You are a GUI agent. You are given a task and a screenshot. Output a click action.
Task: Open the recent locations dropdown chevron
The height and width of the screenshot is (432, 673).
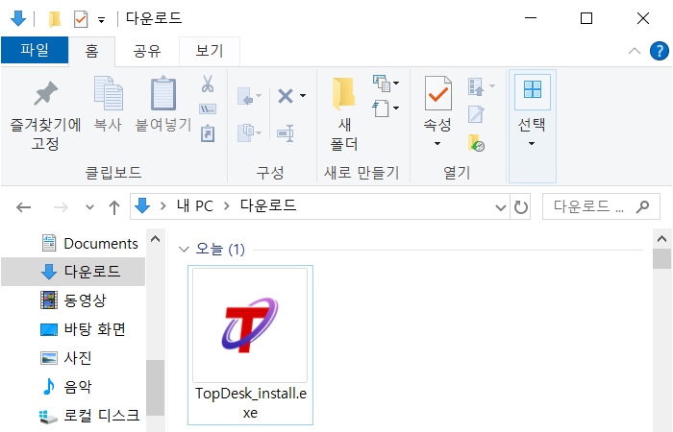(89, 207)
